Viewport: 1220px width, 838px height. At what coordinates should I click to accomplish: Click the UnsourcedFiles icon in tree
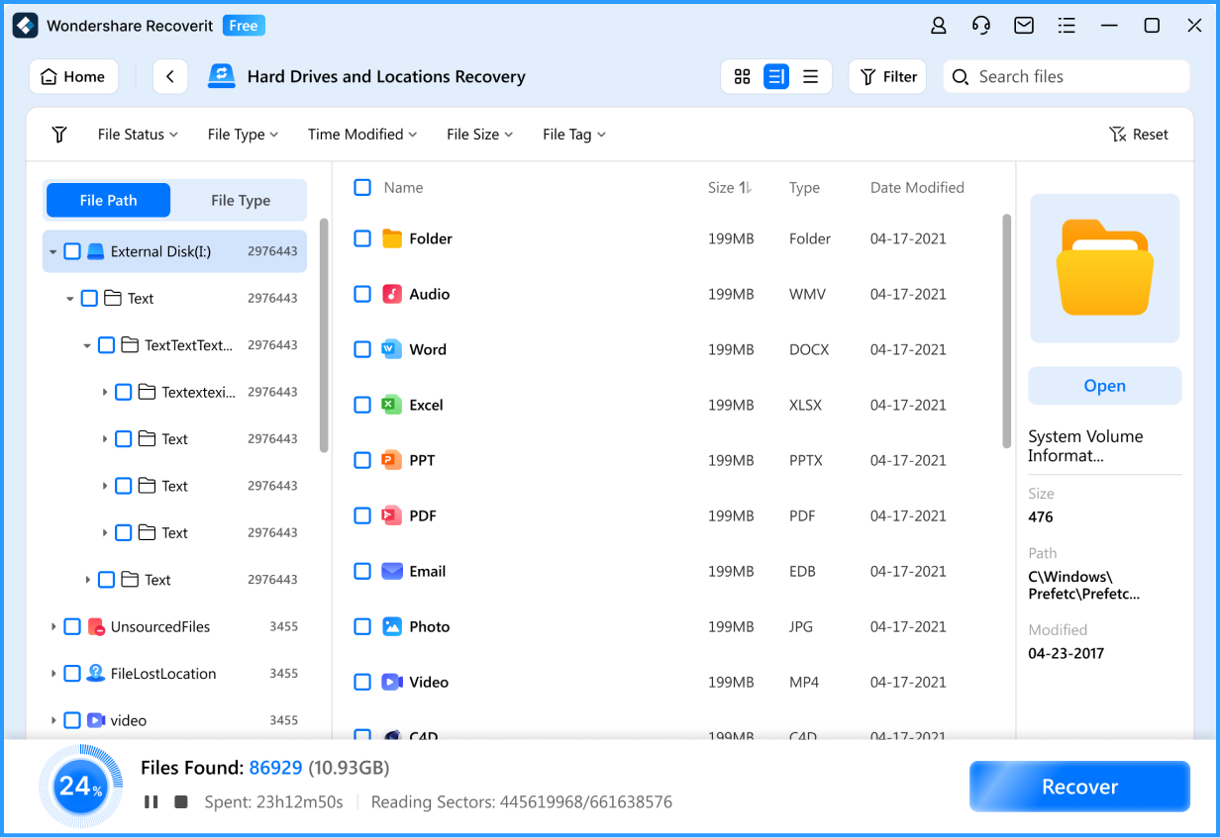96,626
